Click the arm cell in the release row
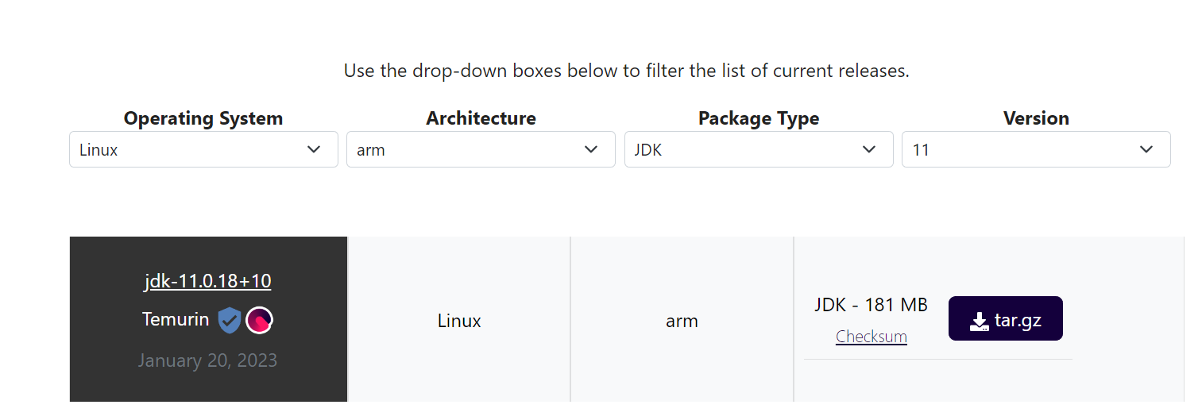The height and width of the screenshot is (420, 1202). pyautogui.click(x=682, y=321)
